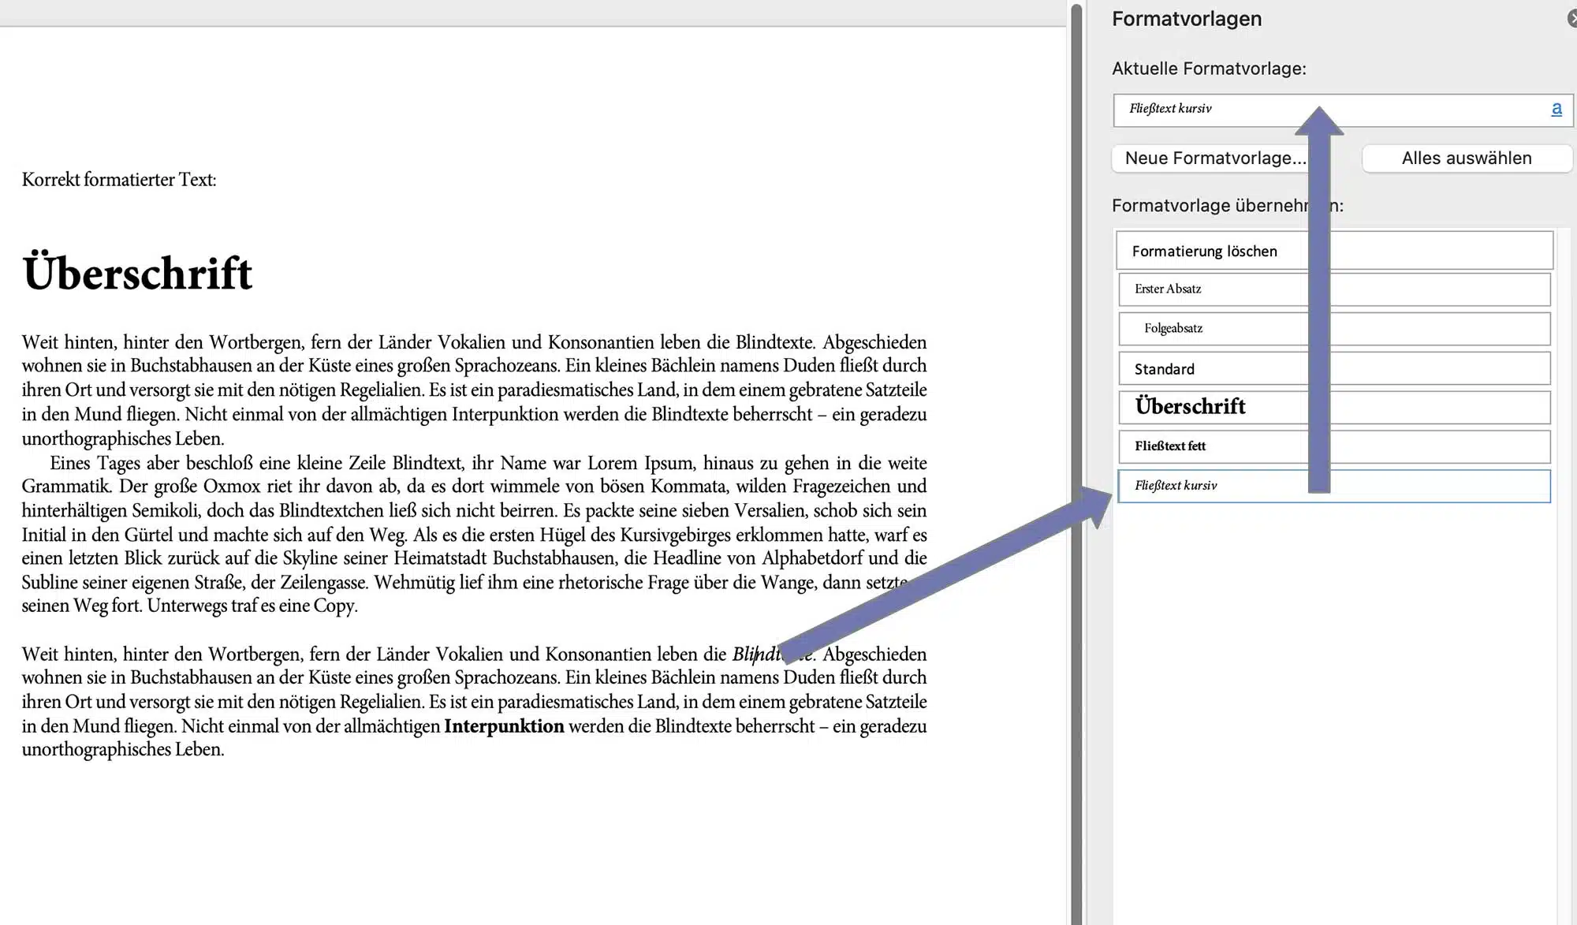
Task: Click the Alles auswählen button
Action: tap(1467, 159)
